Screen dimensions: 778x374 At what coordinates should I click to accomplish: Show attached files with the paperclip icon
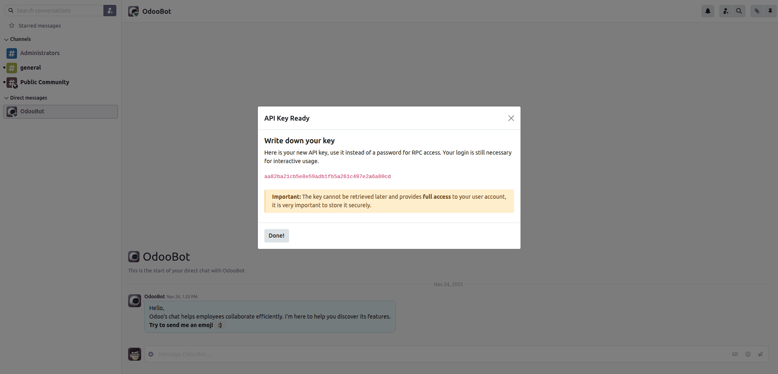click(757, 11)
